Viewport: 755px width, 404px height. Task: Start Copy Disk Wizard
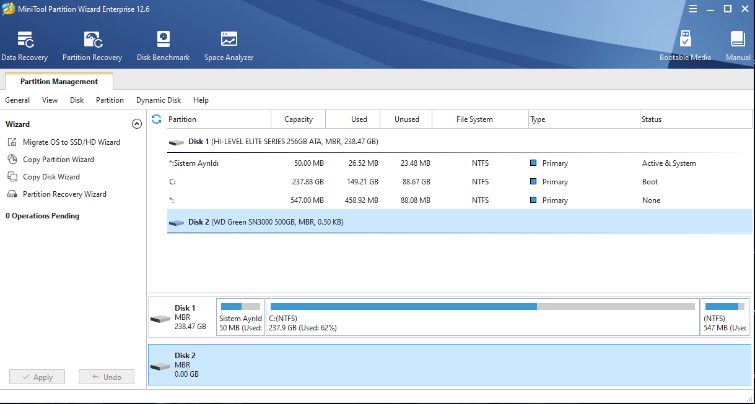pyautogui.click(x=51, y=177)
